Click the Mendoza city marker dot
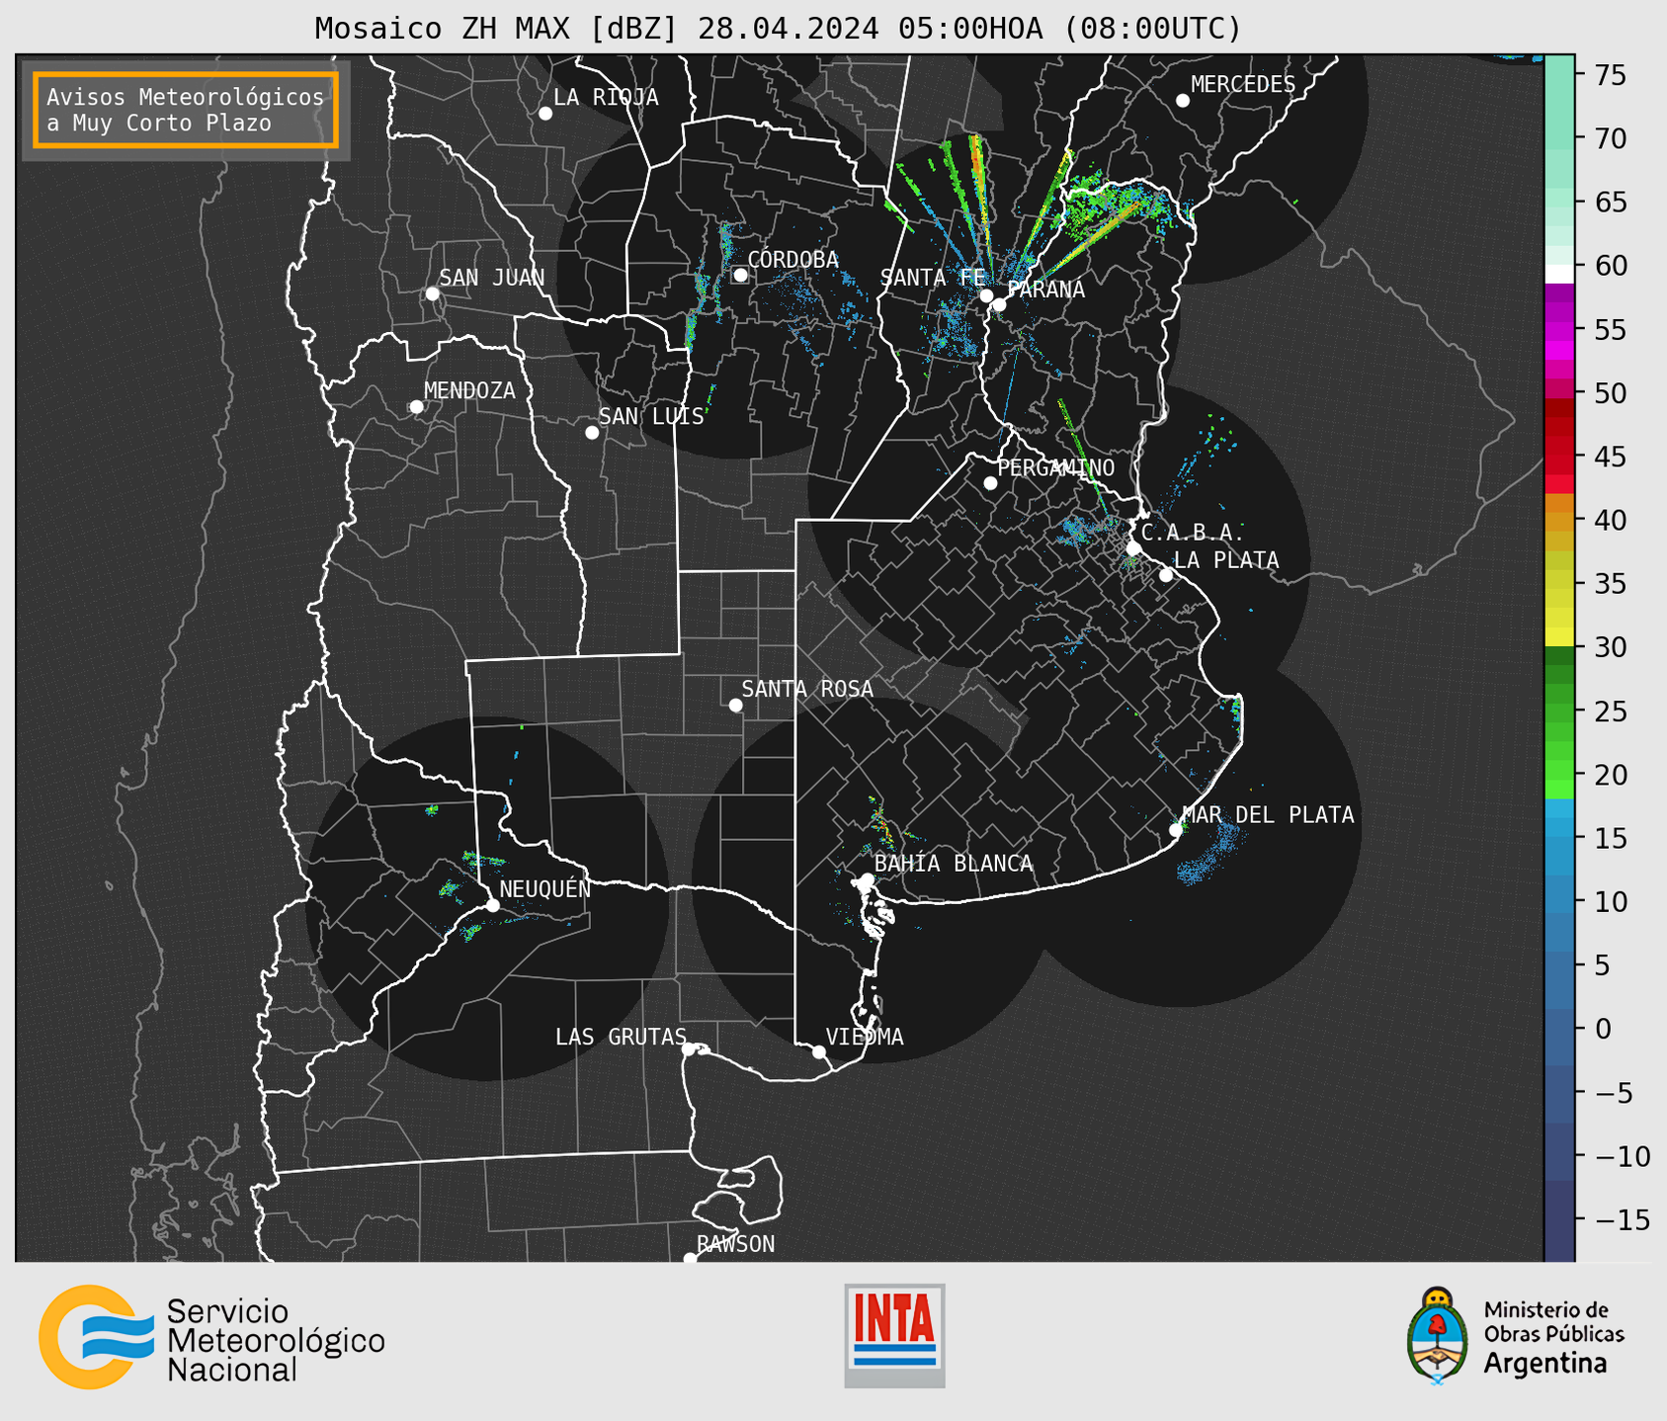 click(x=416, y=407)
